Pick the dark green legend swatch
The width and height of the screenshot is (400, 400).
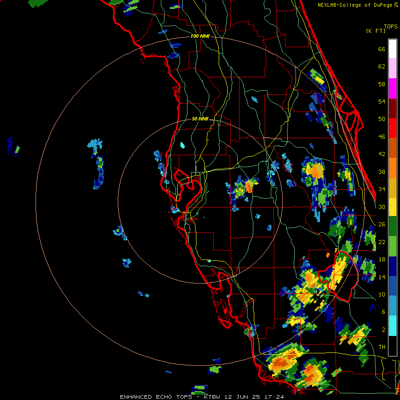click(392, 226)
